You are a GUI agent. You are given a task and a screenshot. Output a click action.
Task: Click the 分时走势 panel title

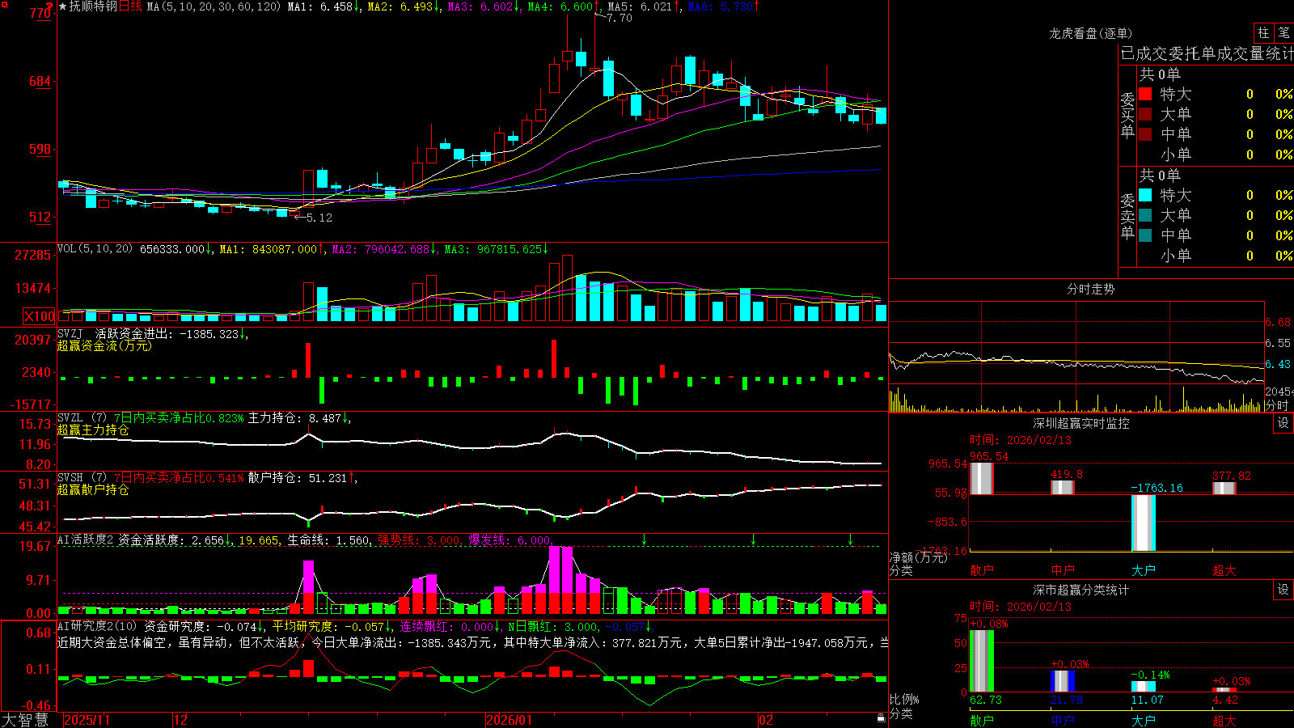[x=1090, y=289]
